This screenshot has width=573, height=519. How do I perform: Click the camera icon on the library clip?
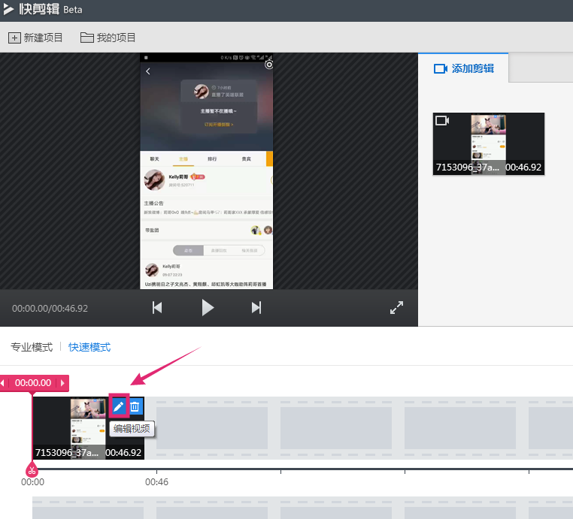(x=442, y=120)
